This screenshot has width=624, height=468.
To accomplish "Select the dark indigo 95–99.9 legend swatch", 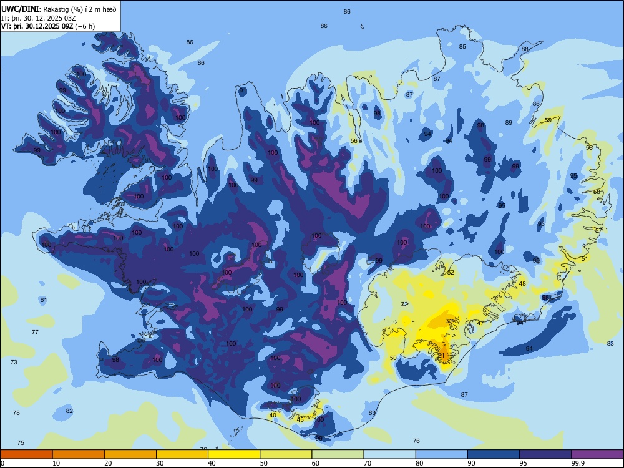I will point(545,454).
